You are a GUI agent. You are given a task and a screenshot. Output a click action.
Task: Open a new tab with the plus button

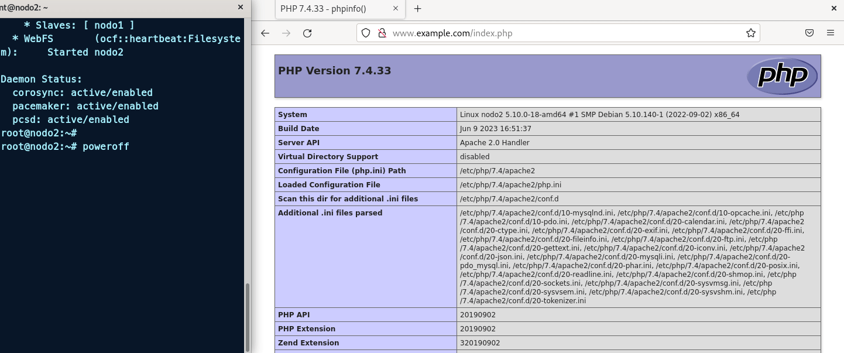417,9
